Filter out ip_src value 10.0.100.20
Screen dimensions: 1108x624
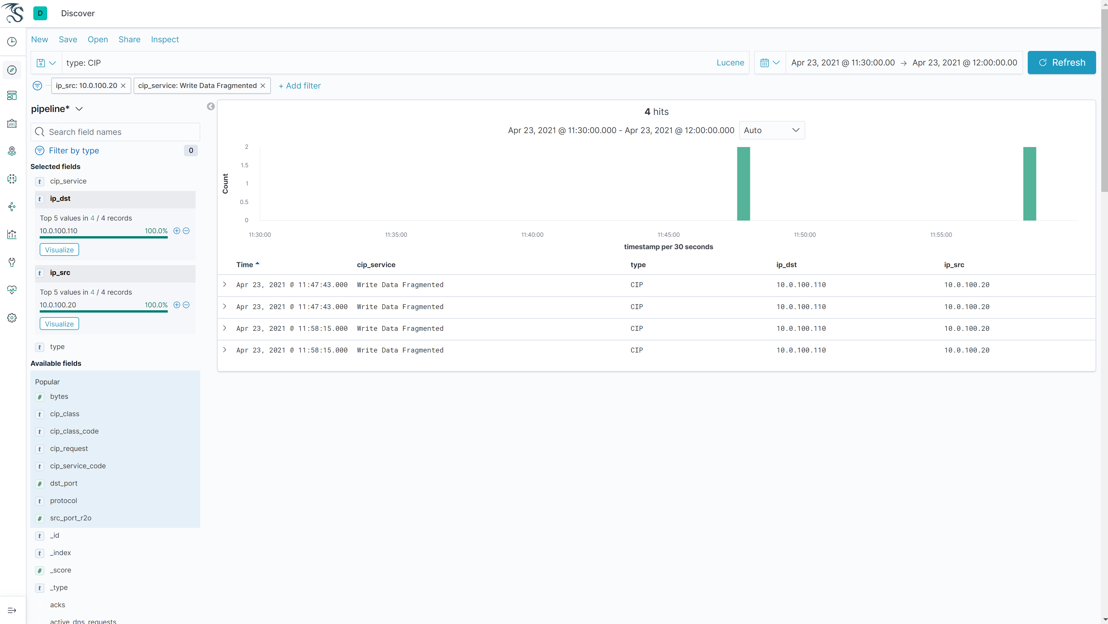tap(186, 305)
